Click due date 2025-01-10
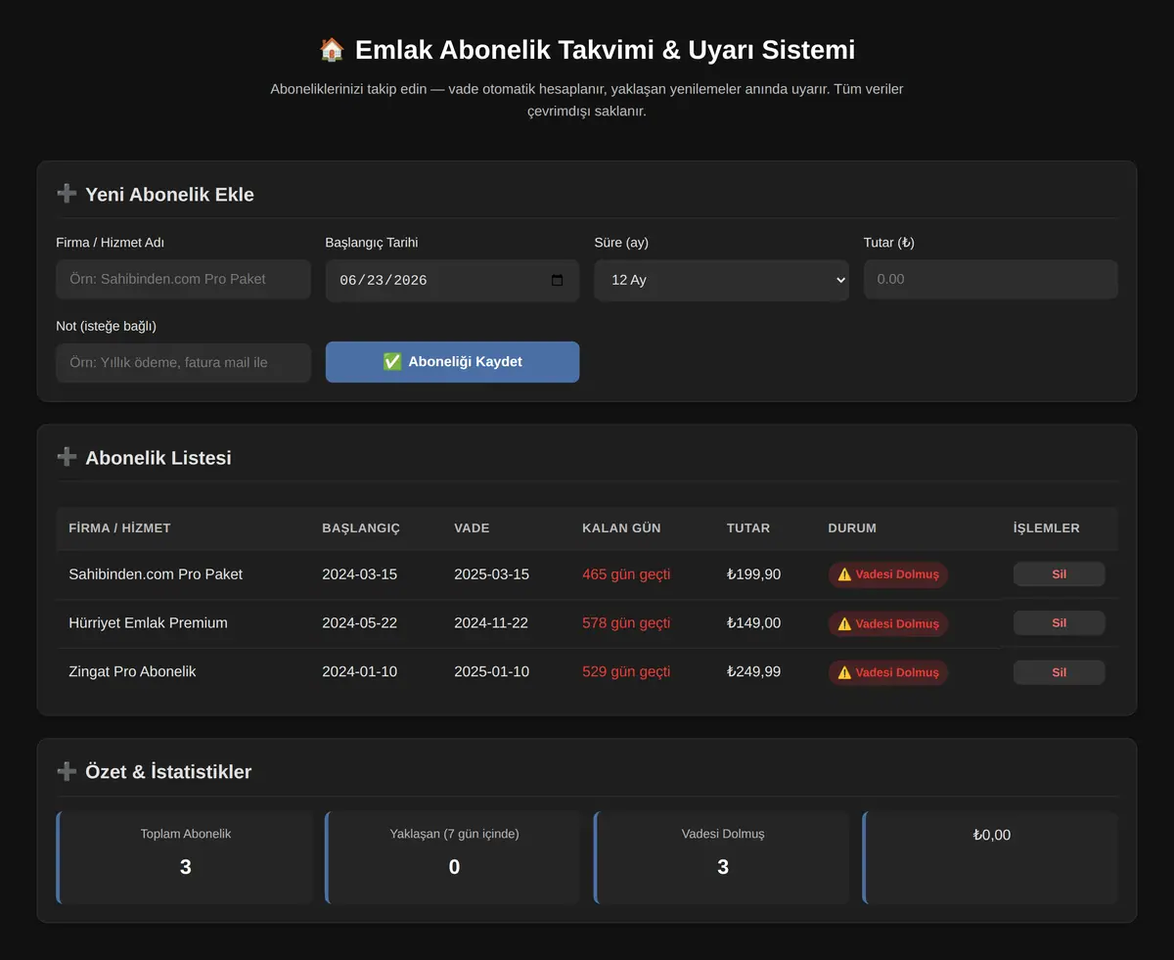 click(491, 672)
